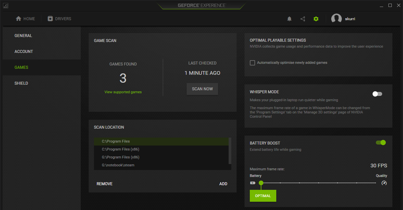Click Add under scan locations
The width and height of the screenshot is (403, 210).
(223, 184)
